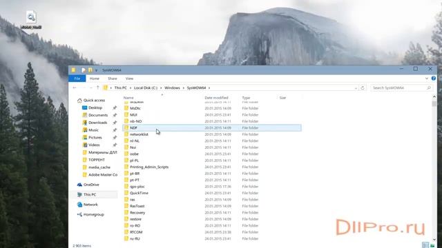Select the NDF folder row
This screenshot has height=248, width=442.
point(212,127)
